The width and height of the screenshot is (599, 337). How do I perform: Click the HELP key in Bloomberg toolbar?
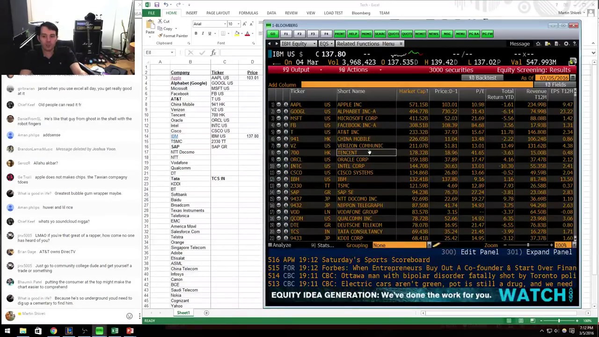353,34
